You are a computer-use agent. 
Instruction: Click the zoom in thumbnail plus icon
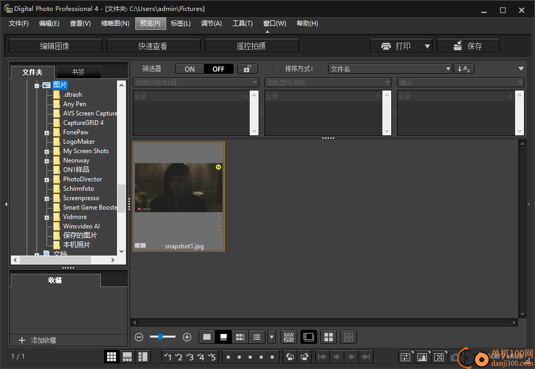[187, 337]
